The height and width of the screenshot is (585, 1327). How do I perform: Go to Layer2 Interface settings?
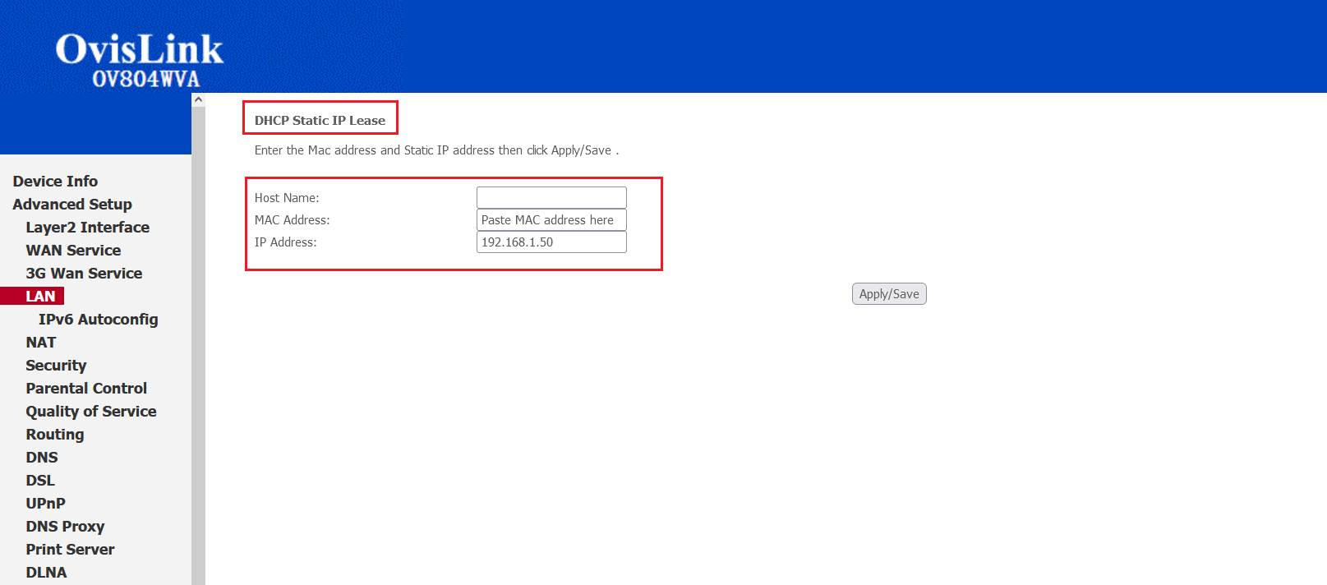88,228
